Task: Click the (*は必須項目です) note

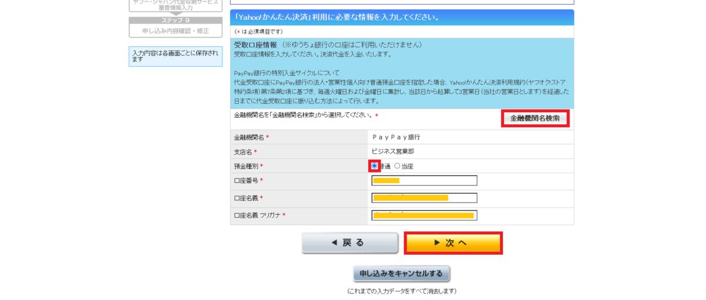Action: pyautogui.click(x=258, y=32)
